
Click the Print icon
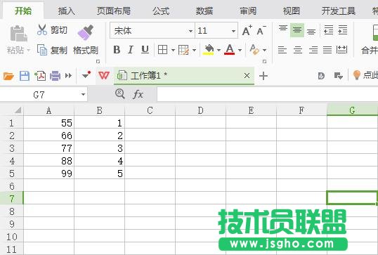56,76
